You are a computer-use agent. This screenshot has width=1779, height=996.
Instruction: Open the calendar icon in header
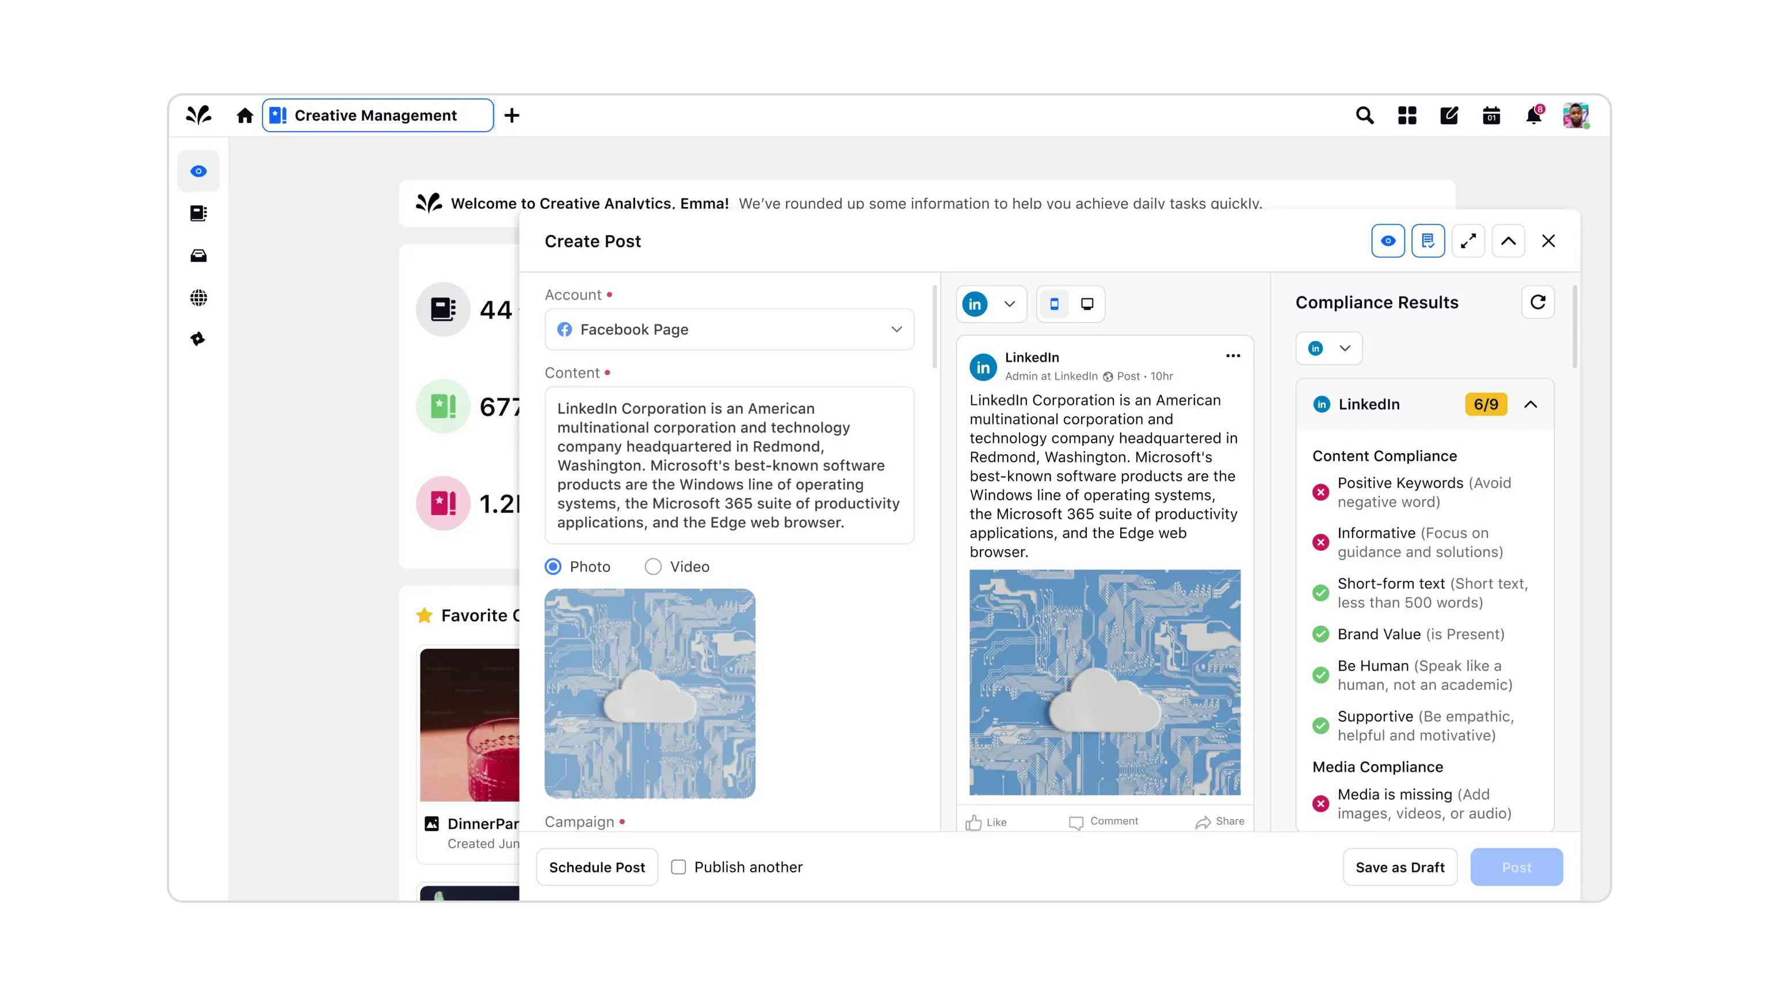point(1491,115)
